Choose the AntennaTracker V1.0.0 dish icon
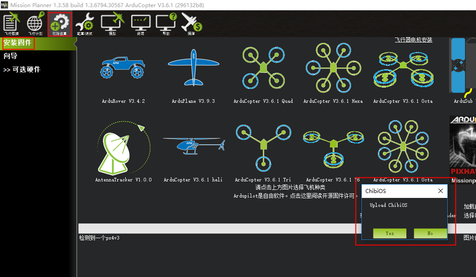 click(123, 148)
